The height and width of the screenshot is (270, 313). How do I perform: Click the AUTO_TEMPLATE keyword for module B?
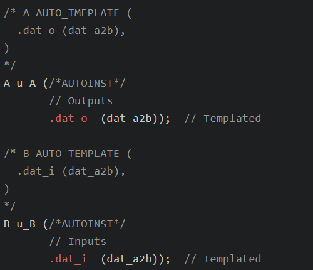(x=78, y=154)
